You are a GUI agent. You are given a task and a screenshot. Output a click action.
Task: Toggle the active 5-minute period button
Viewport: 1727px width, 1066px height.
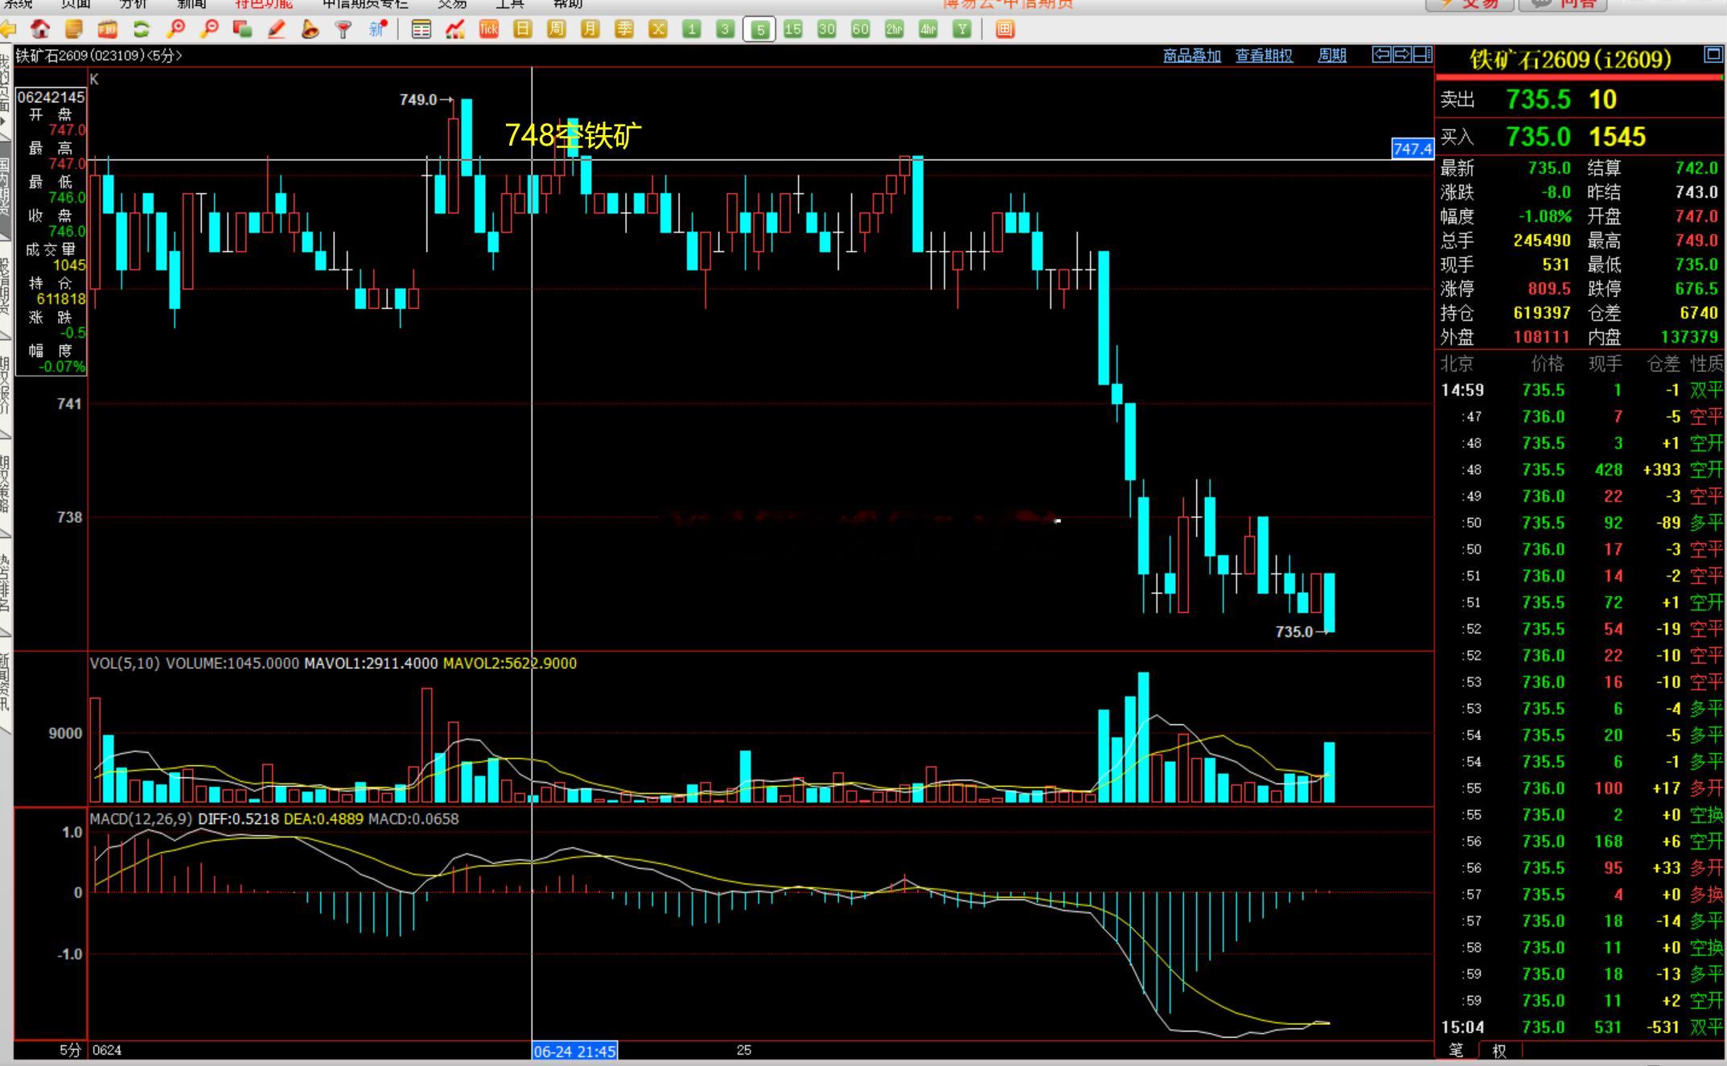(759, 30)
